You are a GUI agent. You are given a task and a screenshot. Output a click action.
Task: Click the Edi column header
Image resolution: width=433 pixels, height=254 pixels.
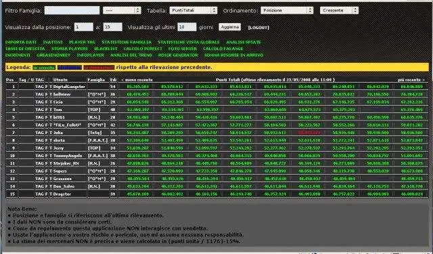tap(113, 80)
